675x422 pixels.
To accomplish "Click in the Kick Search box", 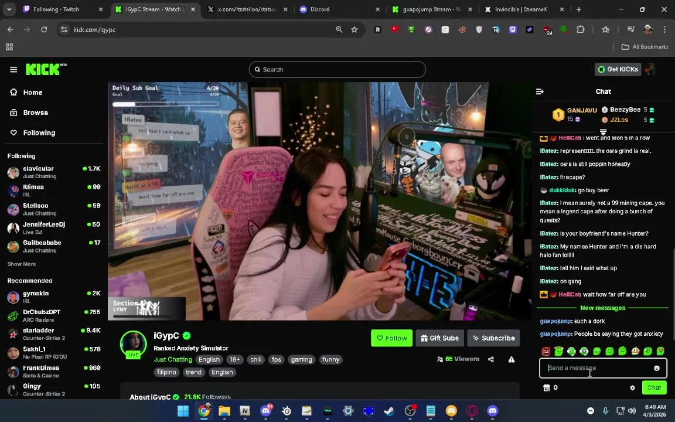I will [x=337, y=69].
